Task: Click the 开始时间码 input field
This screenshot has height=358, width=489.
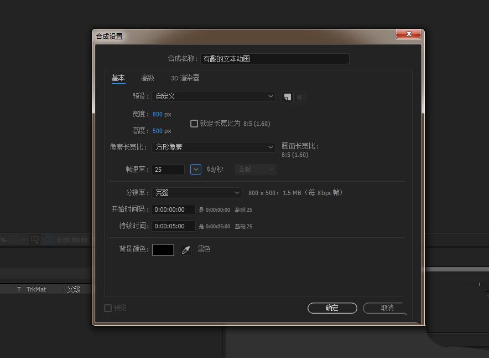Action: coord(174,210)
